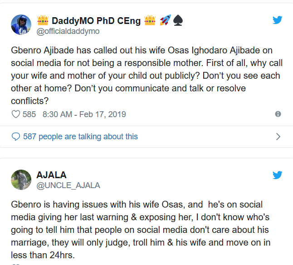Click the AJALA tweet text about Gbenro
293x265 pixels.
pyautogui.click(x=141, y=230)
